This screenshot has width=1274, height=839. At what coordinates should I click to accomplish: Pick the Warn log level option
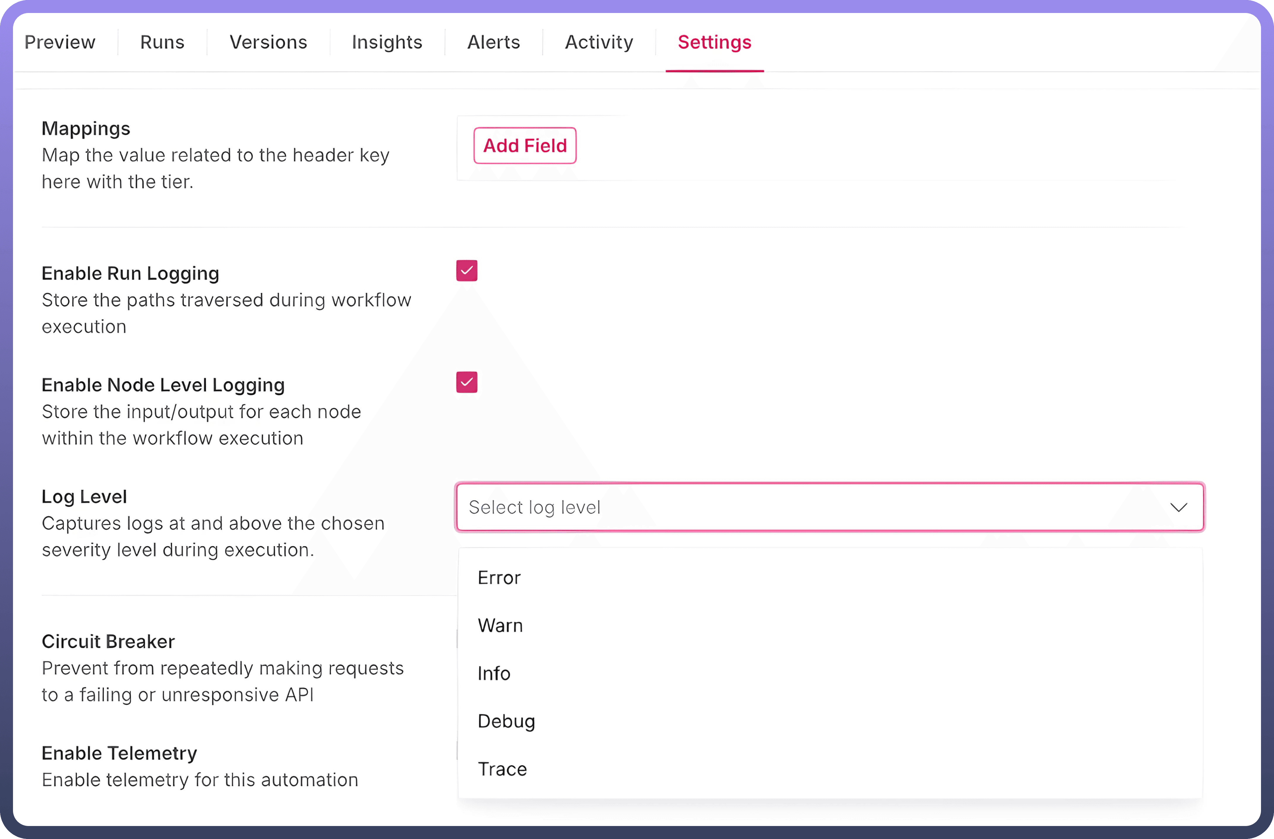coord(500,626)
